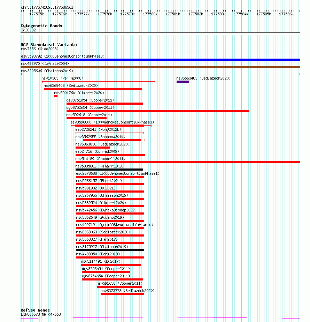The image size is (310, 322).
Task: Open the esv3598800 (1000GenomesConsortiumPhase3) label
Action: 112,122
